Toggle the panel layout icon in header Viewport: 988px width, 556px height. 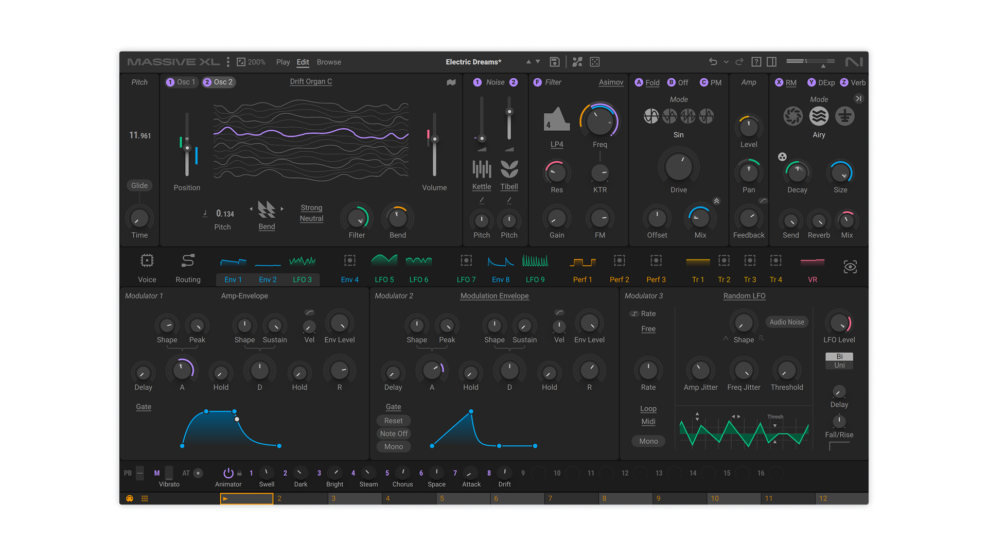pos(772,62)
